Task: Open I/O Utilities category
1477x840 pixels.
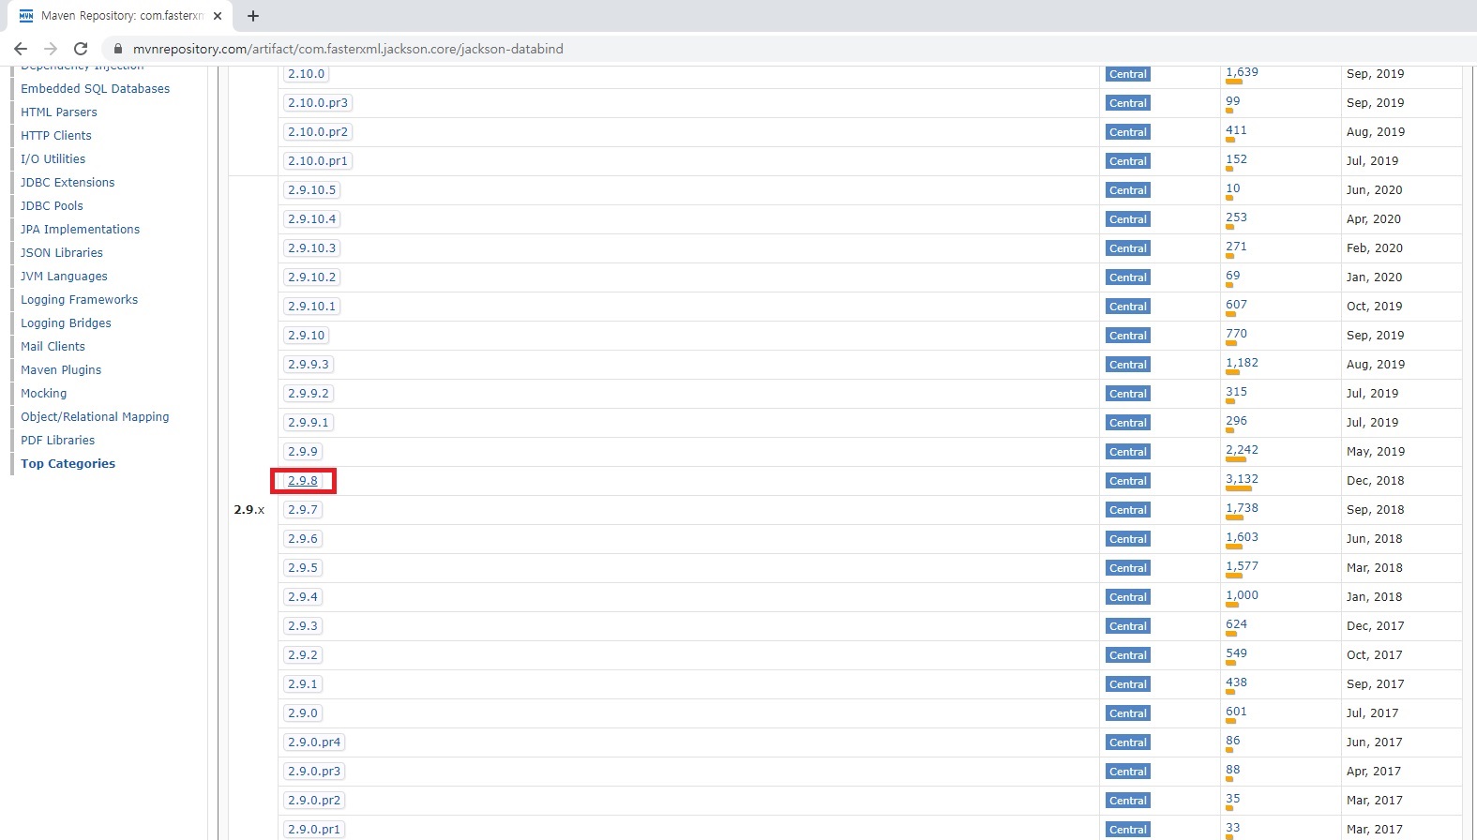Action: (53, 159)
